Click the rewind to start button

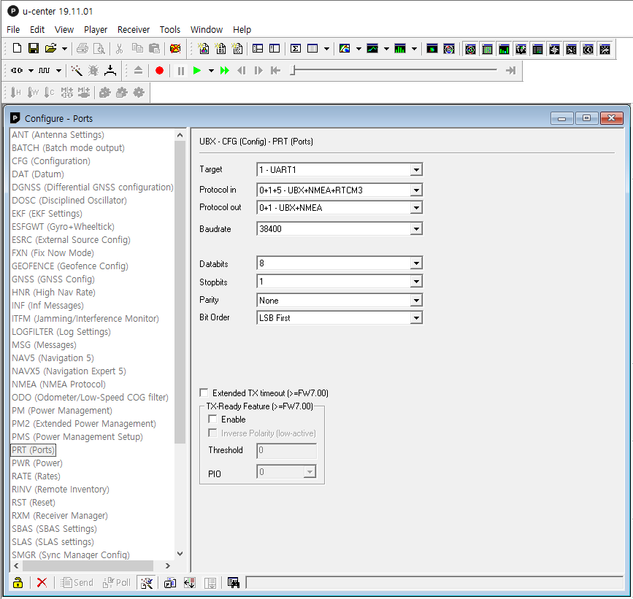tap(276, 71)
